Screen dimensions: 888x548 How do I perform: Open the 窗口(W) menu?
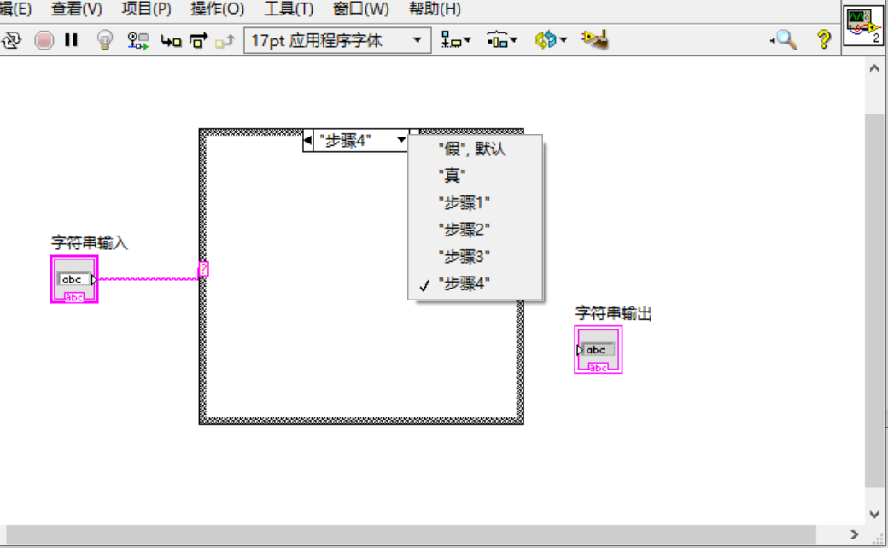pyautogui.click(x=360, y=9)
